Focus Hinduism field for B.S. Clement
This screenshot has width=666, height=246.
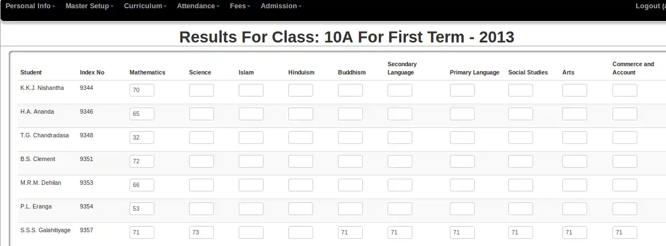pyautogui.click(x=300, y=162)
